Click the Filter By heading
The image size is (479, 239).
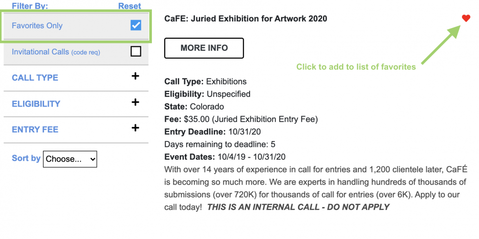pyautogui.click(x=30, y=6)
